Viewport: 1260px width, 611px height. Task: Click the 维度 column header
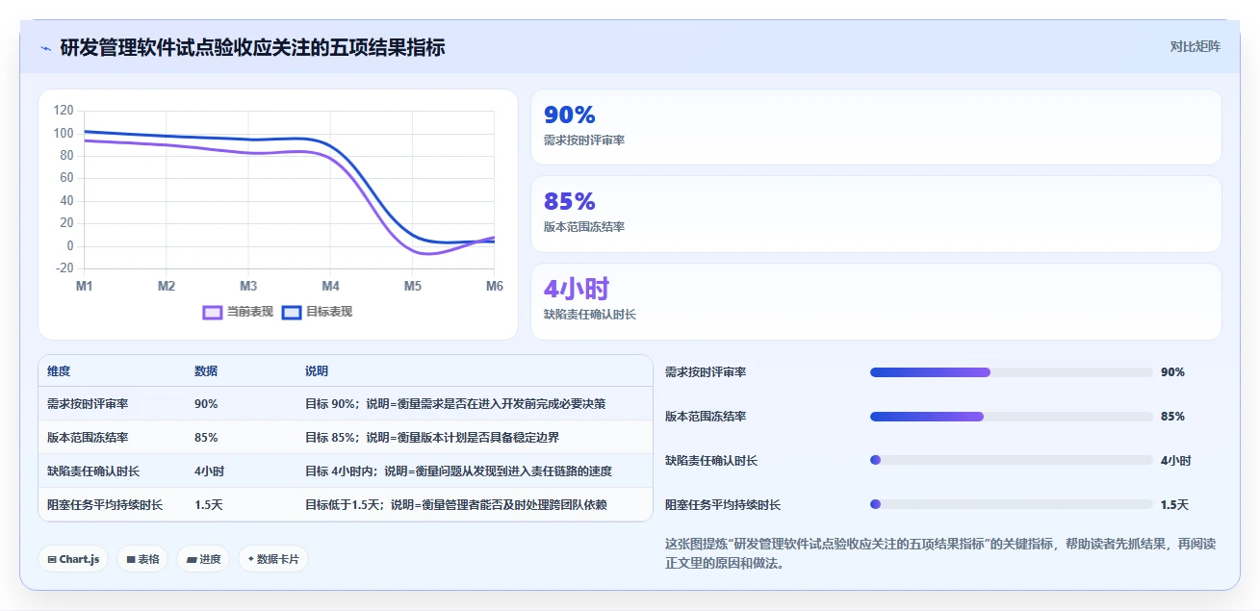(x=59, y=371)
